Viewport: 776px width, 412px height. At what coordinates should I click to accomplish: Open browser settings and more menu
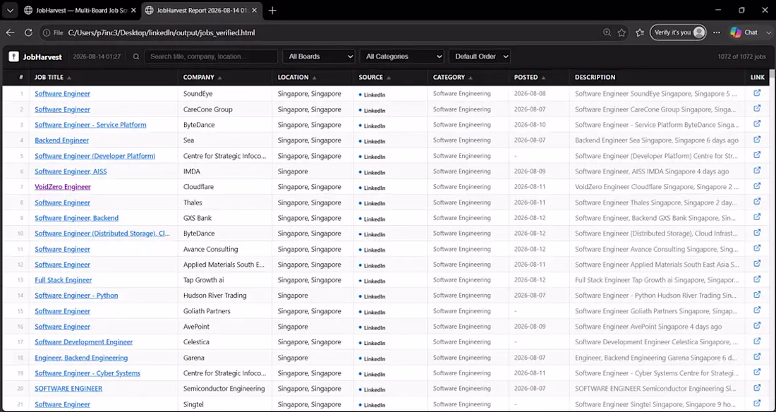click(717, 32)
